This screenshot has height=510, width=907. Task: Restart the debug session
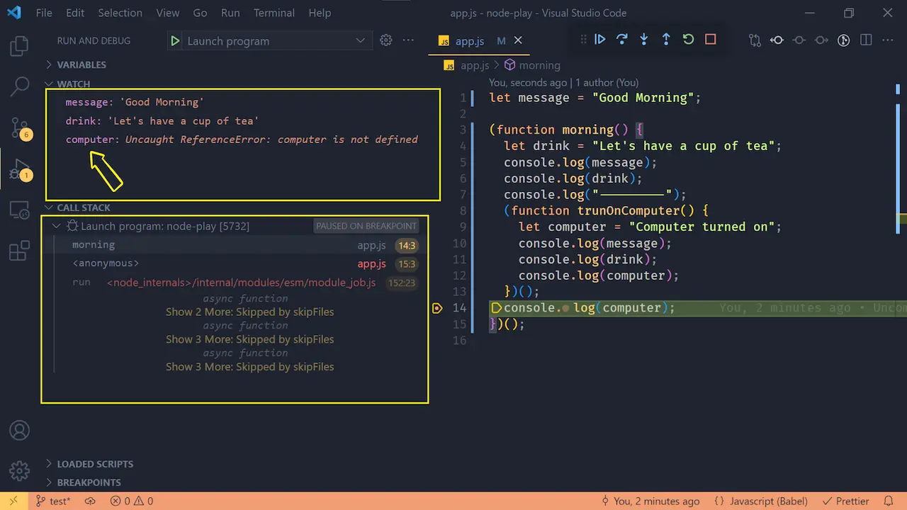tap(688, 40)
